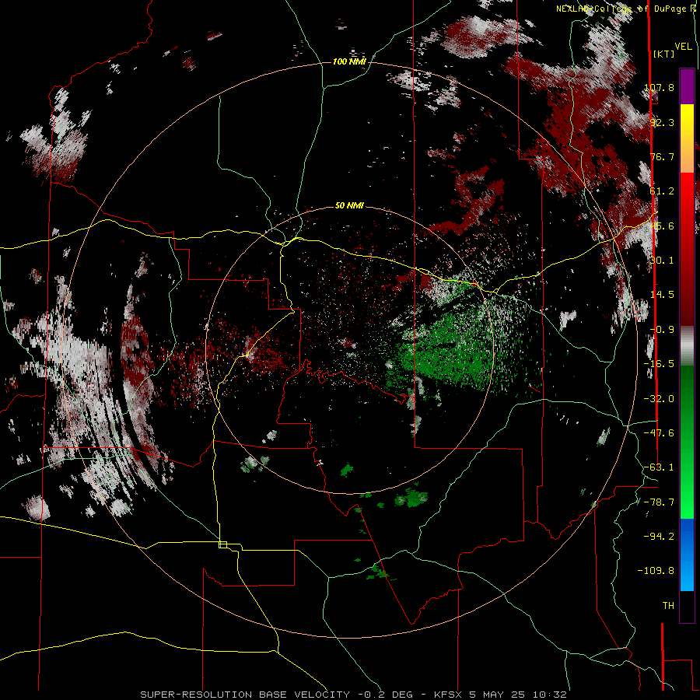
Task: Click the 100 NMI range ring label
Action: tap(349, 61)
